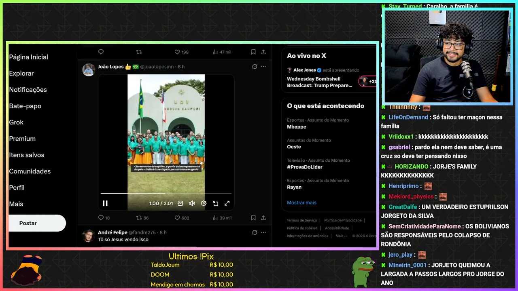Image resolution: width=518 pixels, height=291 pixels.
Task: Click the streamer webcam feed
Action: [x=447, y=57]
